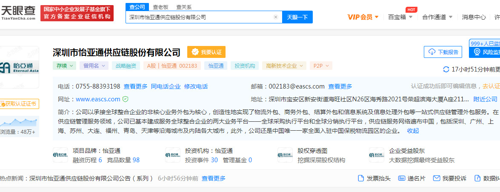Click the 我要认证 button
The width and height of the screenshot is (500, 192).
pyautogui.click(x=206, y=52)
